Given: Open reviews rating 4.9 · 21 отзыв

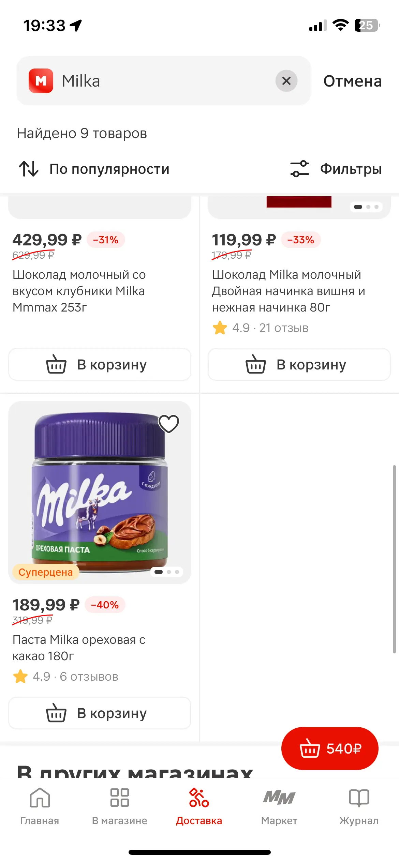Looking at the screenshot, I should 261,328.
